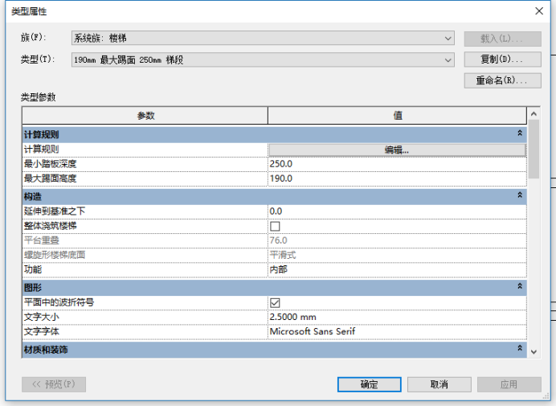Screen dimensions: 556x406
Task: Toggle 整体浇筑楼梯 checkbox
Action: point(275,226)
